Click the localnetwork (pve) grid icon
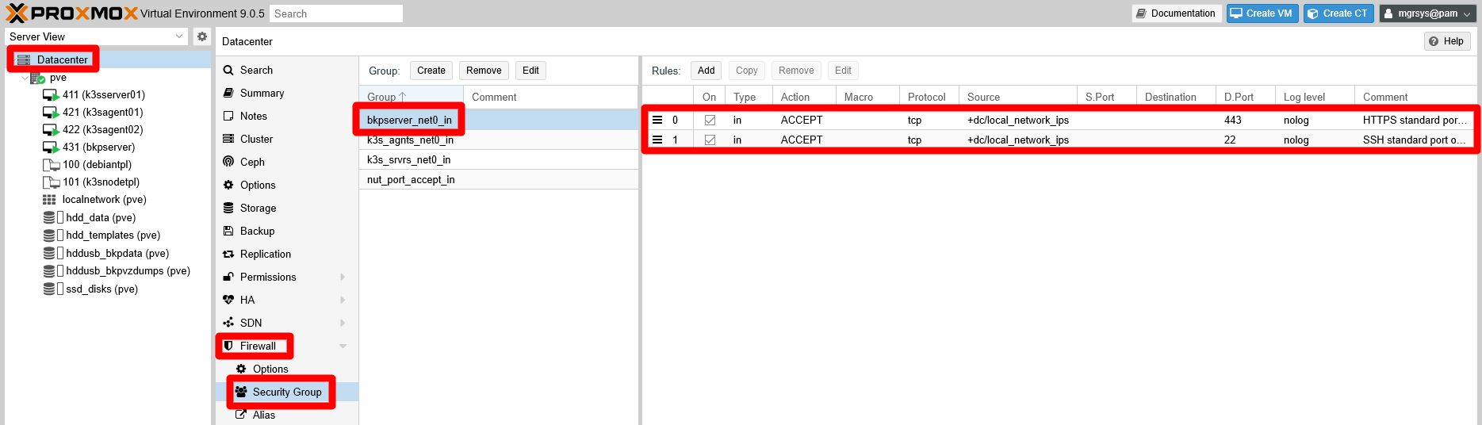Viewport: 1482px width, 425px height. (x=49, y=200)
